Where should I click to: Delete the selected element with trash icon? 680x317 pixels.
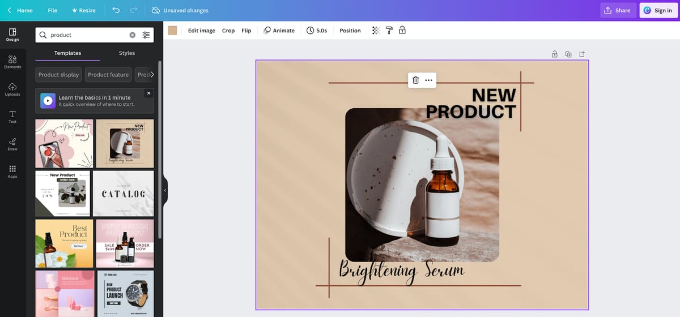[415, 80]
